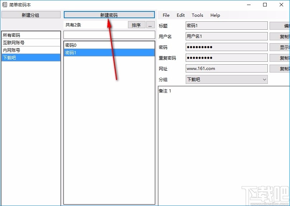Open the Help menu

(215, 15)
